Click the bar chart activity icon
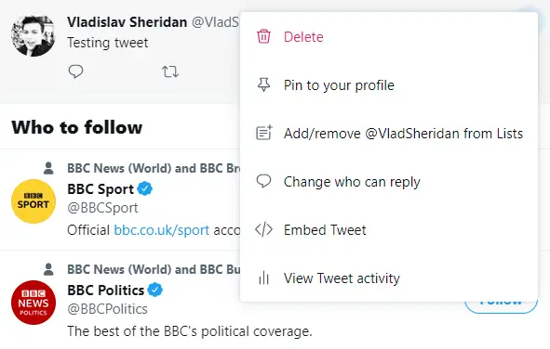This screenshot has width=550, height=349. (x=263, y=278)
